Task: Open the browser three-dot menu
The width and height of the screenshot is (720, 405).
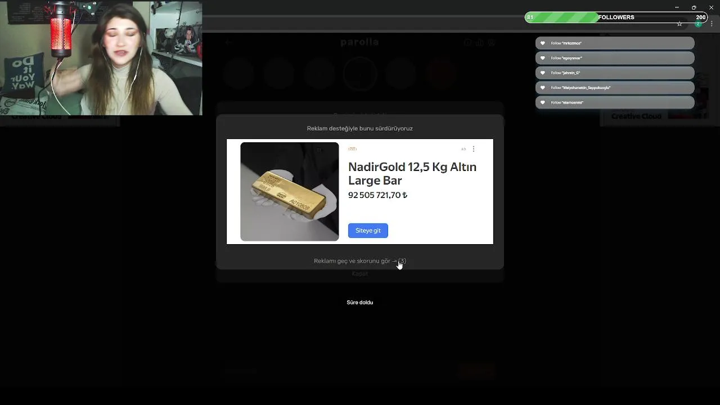Action: click(x=712, y=24)
